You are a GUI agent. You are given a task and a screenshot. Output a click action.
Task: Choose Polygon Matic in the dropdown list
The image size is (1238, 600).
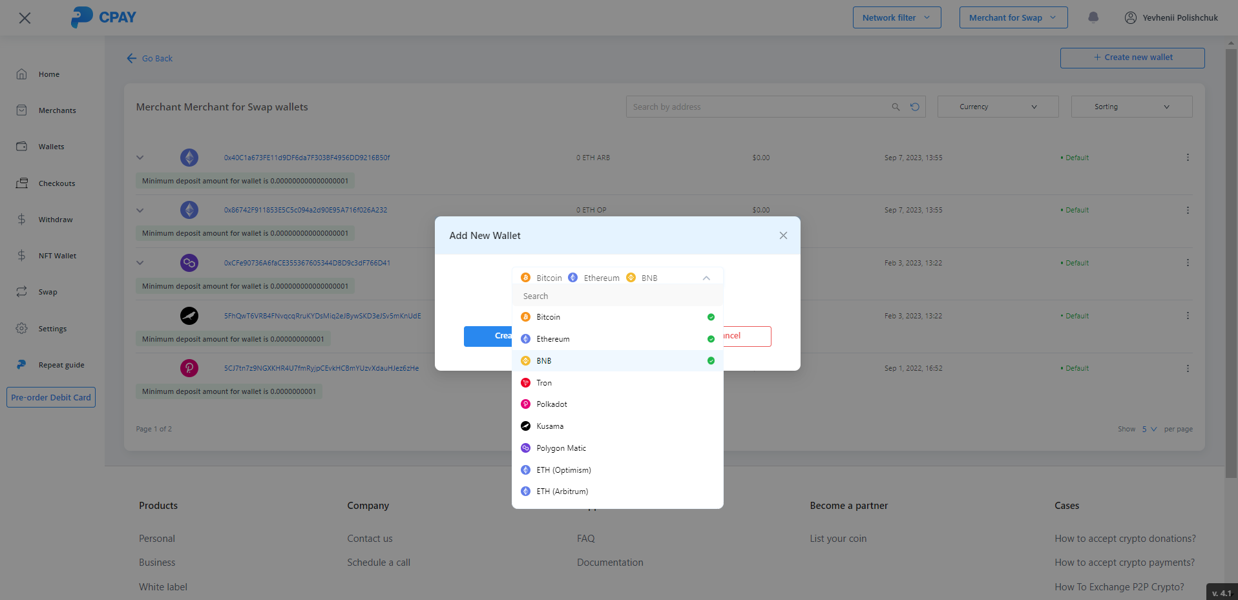(561, 448)
